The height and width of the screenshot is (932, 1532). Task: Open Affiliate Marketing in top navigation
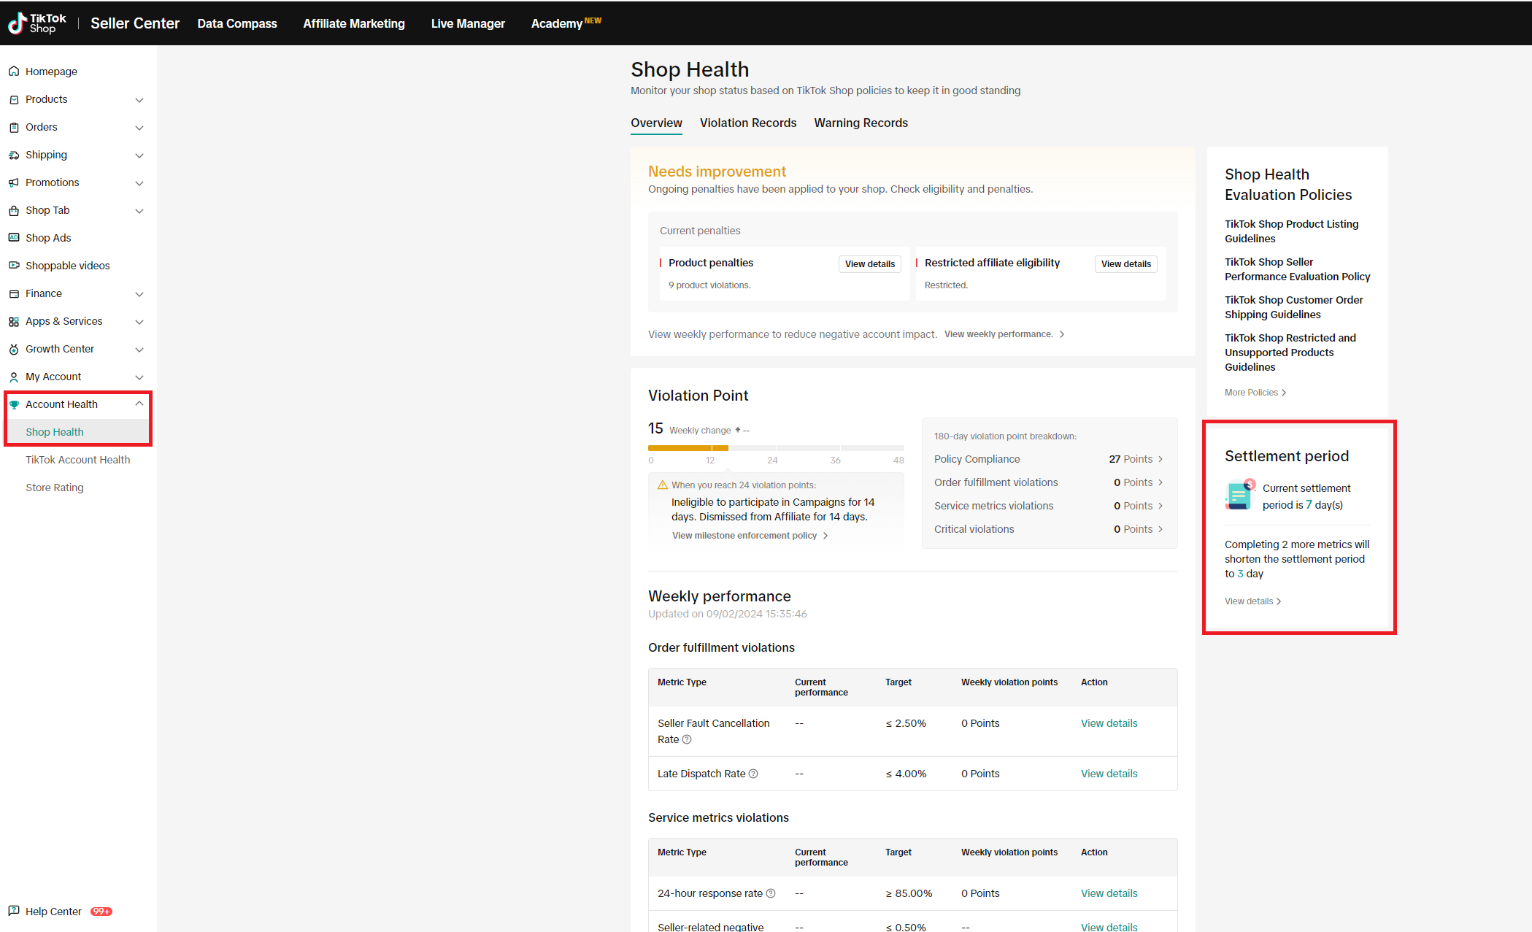click(x=353, y=23)
